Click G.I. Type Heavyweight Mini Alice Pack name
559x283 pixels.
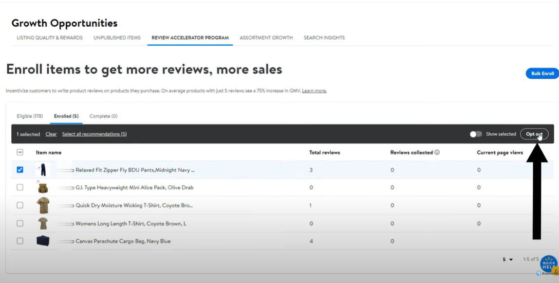(134, 187)
